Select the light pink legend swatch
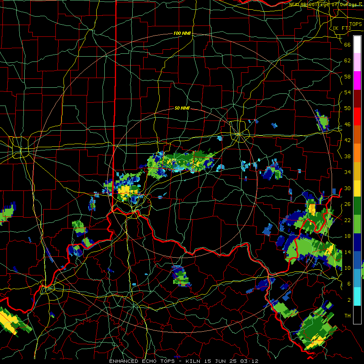This screenshot has height=364, width=364. (357, 62)
